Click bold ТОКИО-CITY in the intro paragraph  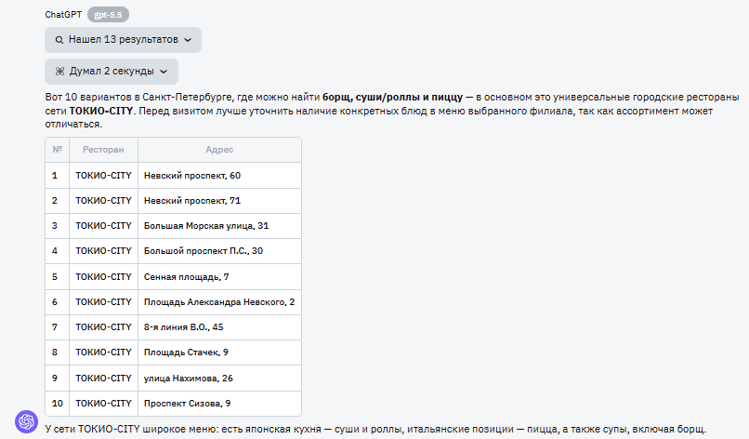point(100,111)
